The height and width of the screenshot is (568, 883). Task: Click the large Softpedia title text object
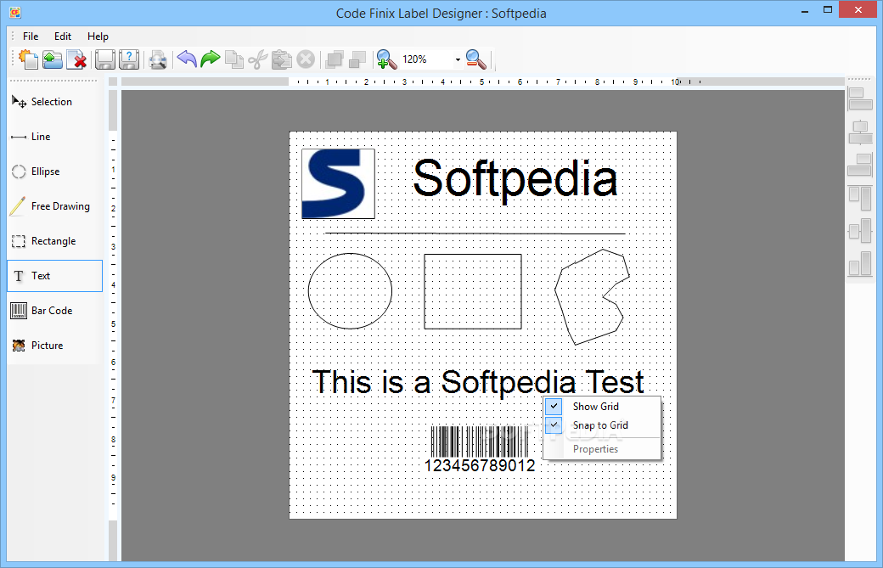tap(515, 179)
